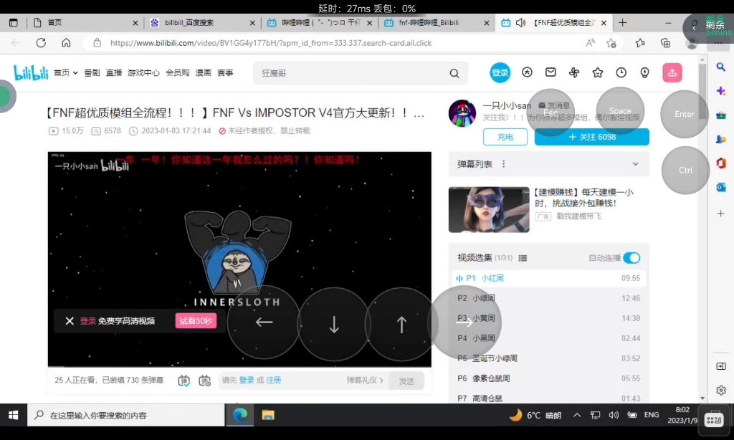Click the 关注 6098 follow button
Screen dimensions: 734x440
pos(592,137)
